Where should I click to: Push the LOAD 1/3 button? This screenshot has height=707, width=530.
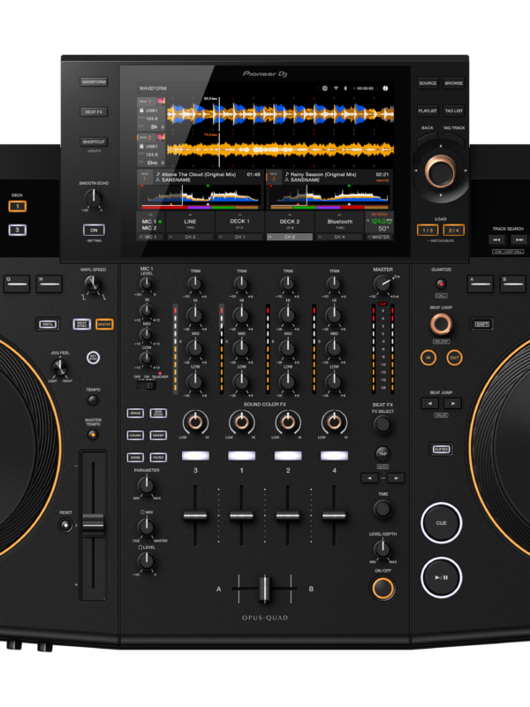click(x=428, y=231)
